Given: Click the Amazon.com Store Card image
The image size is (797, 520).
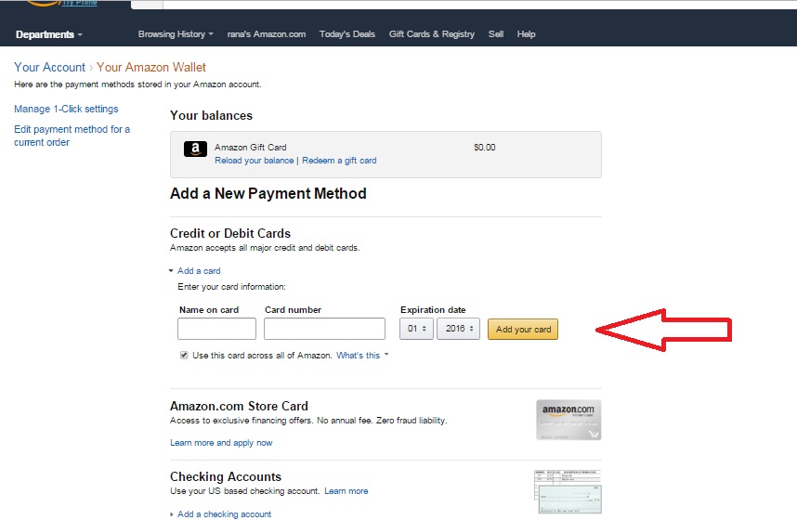Looking at the screenshot, I should click(x=568, y=420).
